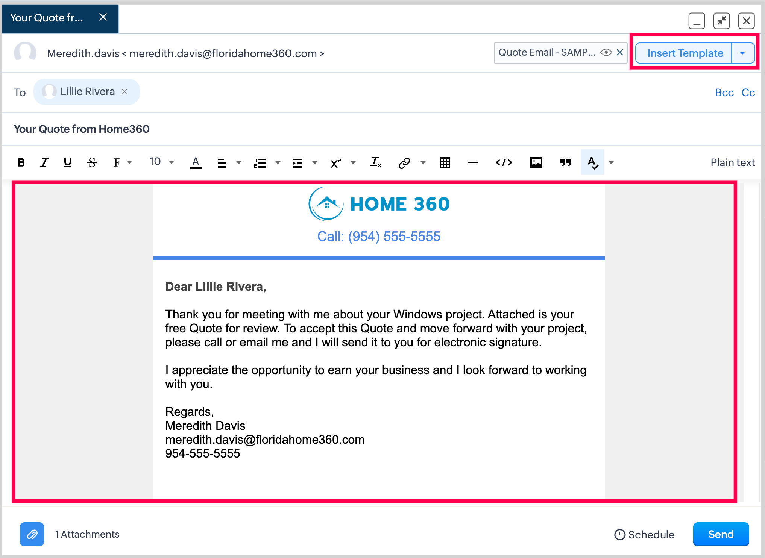Add a Bcc recipient
This screenshot has height=558, width=765.
coord(724,92)
